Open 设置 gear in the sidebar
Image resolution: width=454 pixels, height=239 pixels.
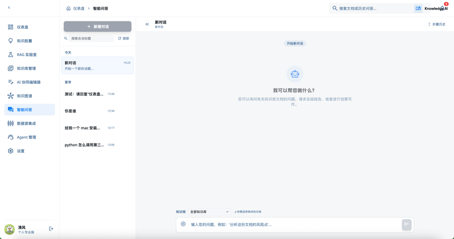pos(30,151)
